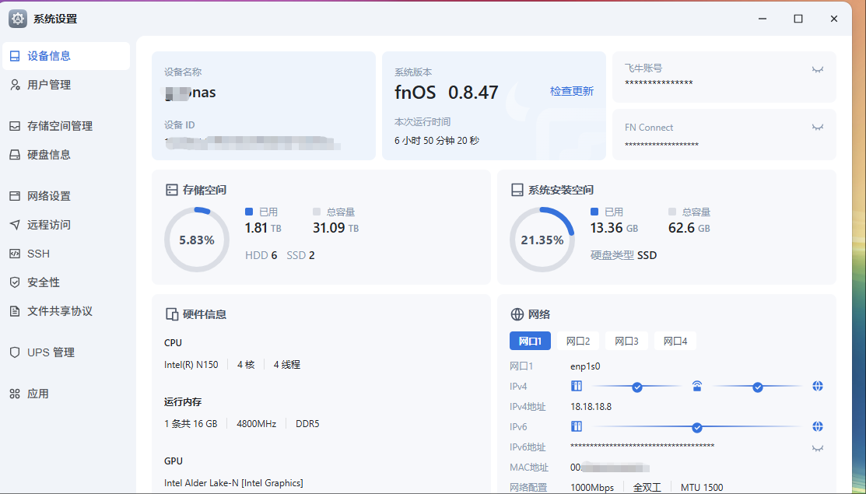The height and width of the screenshot is (494, 866).
Task: Click first IPv4 connection check mark
Action: click(x=636, y=387)
